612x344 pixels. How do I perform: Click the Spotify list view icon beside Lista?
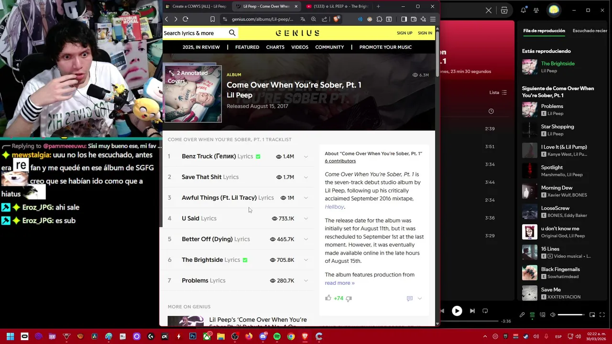coord(504,92)
